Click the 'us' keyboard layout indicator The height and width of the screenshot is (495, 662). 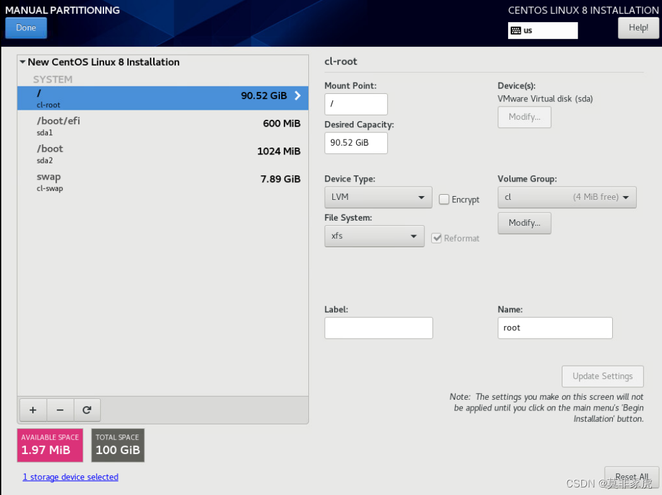coord(542,30)
